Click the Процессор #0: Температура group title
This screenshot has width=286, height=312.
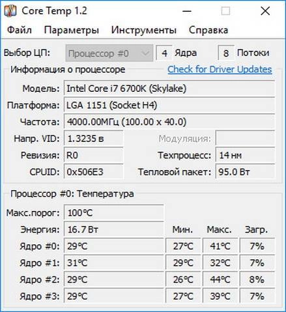click(x=72, y=194)
